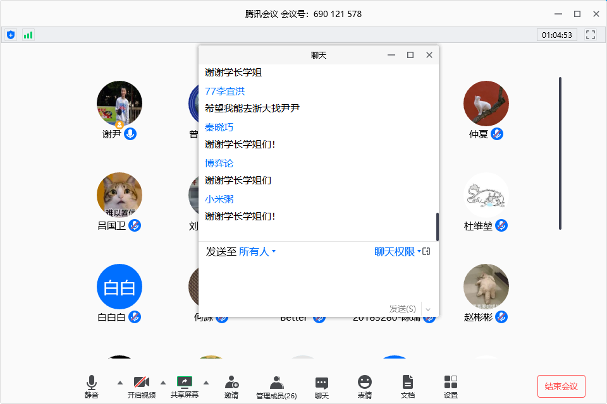This screenshot has width=607, height=404.
Task: Open the 发送至 所有人 recipient dropdown
Action: coord(257,252)
